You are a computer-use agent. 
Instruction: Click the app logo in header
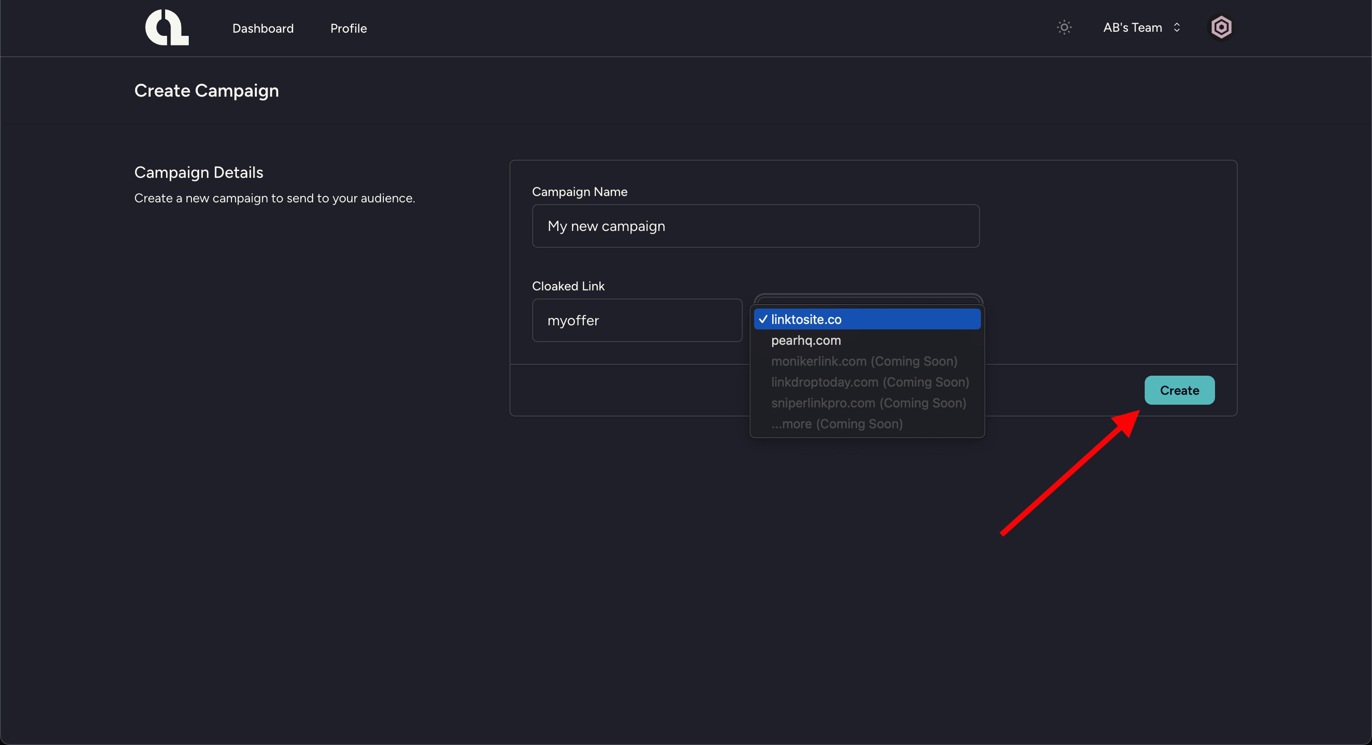pos(167,28)
